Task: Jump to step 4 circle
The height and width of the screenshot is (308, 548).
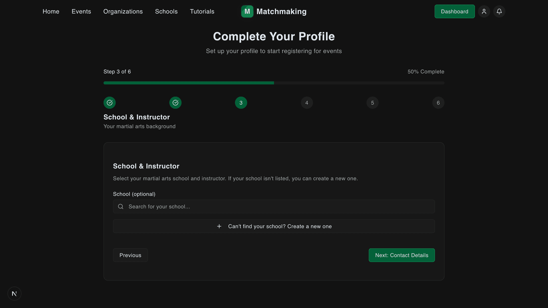Action: point(307,103)
